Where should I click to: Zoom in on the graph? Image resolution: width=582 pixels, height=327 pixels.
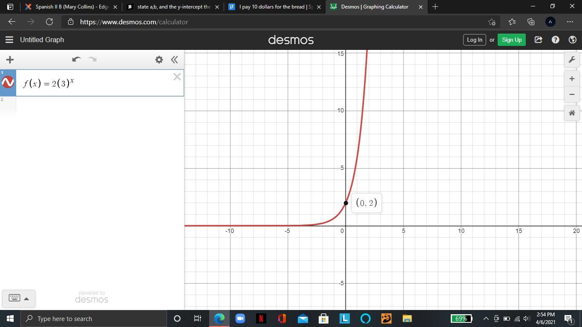(572, 79)
